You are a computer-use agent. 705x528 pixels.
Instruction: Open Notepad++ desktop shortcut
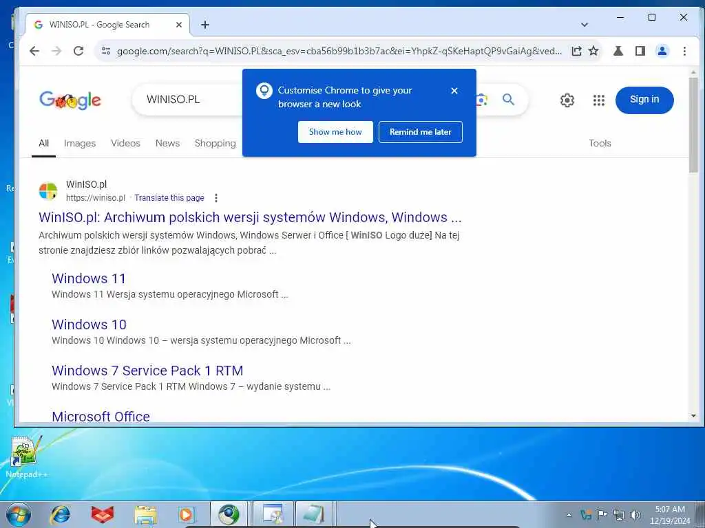tap(25, 456)
